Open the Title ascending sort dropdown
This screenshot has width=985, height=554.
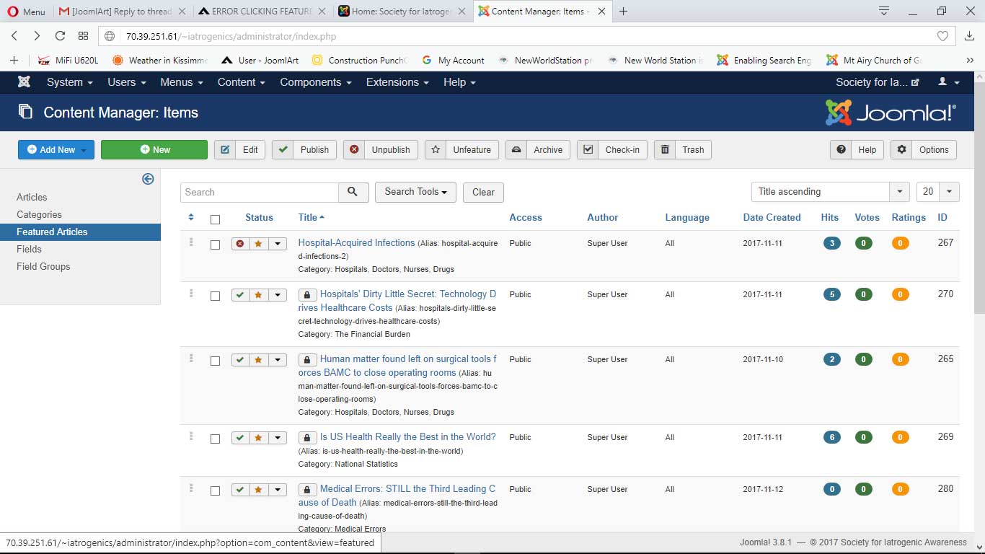tap(829, 192)
